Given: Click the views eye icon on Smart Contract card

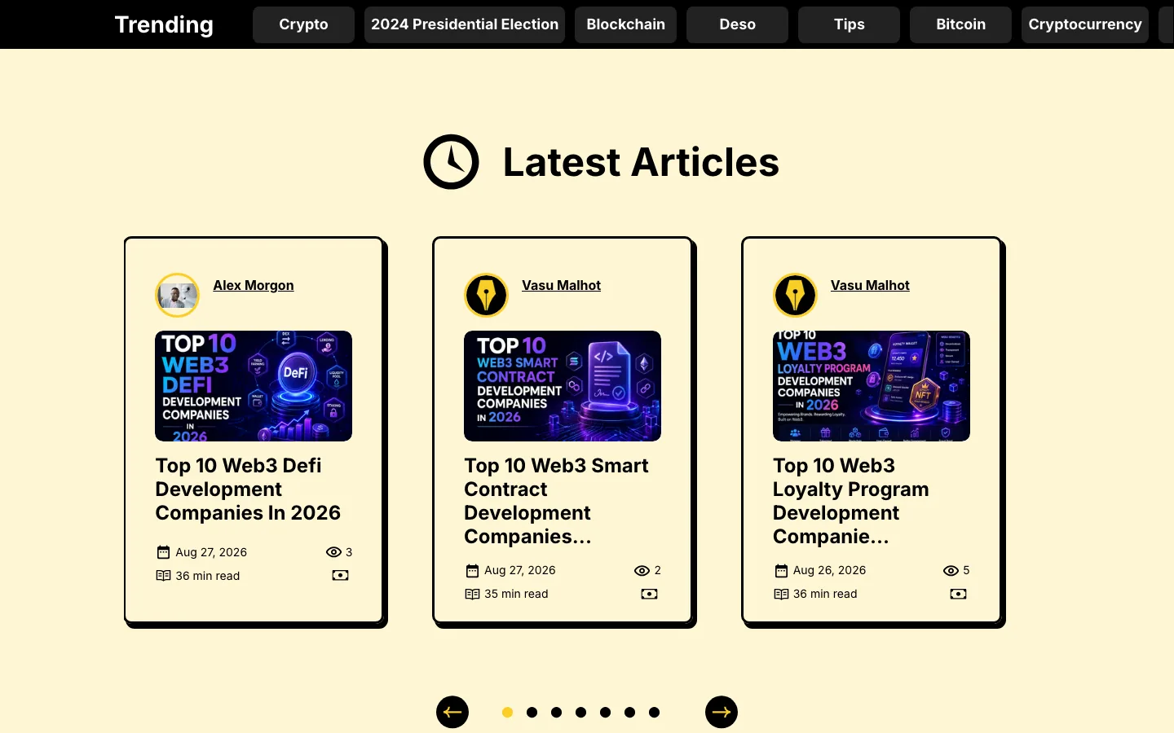Looking at the screenshot, I should tap(642, 570).
